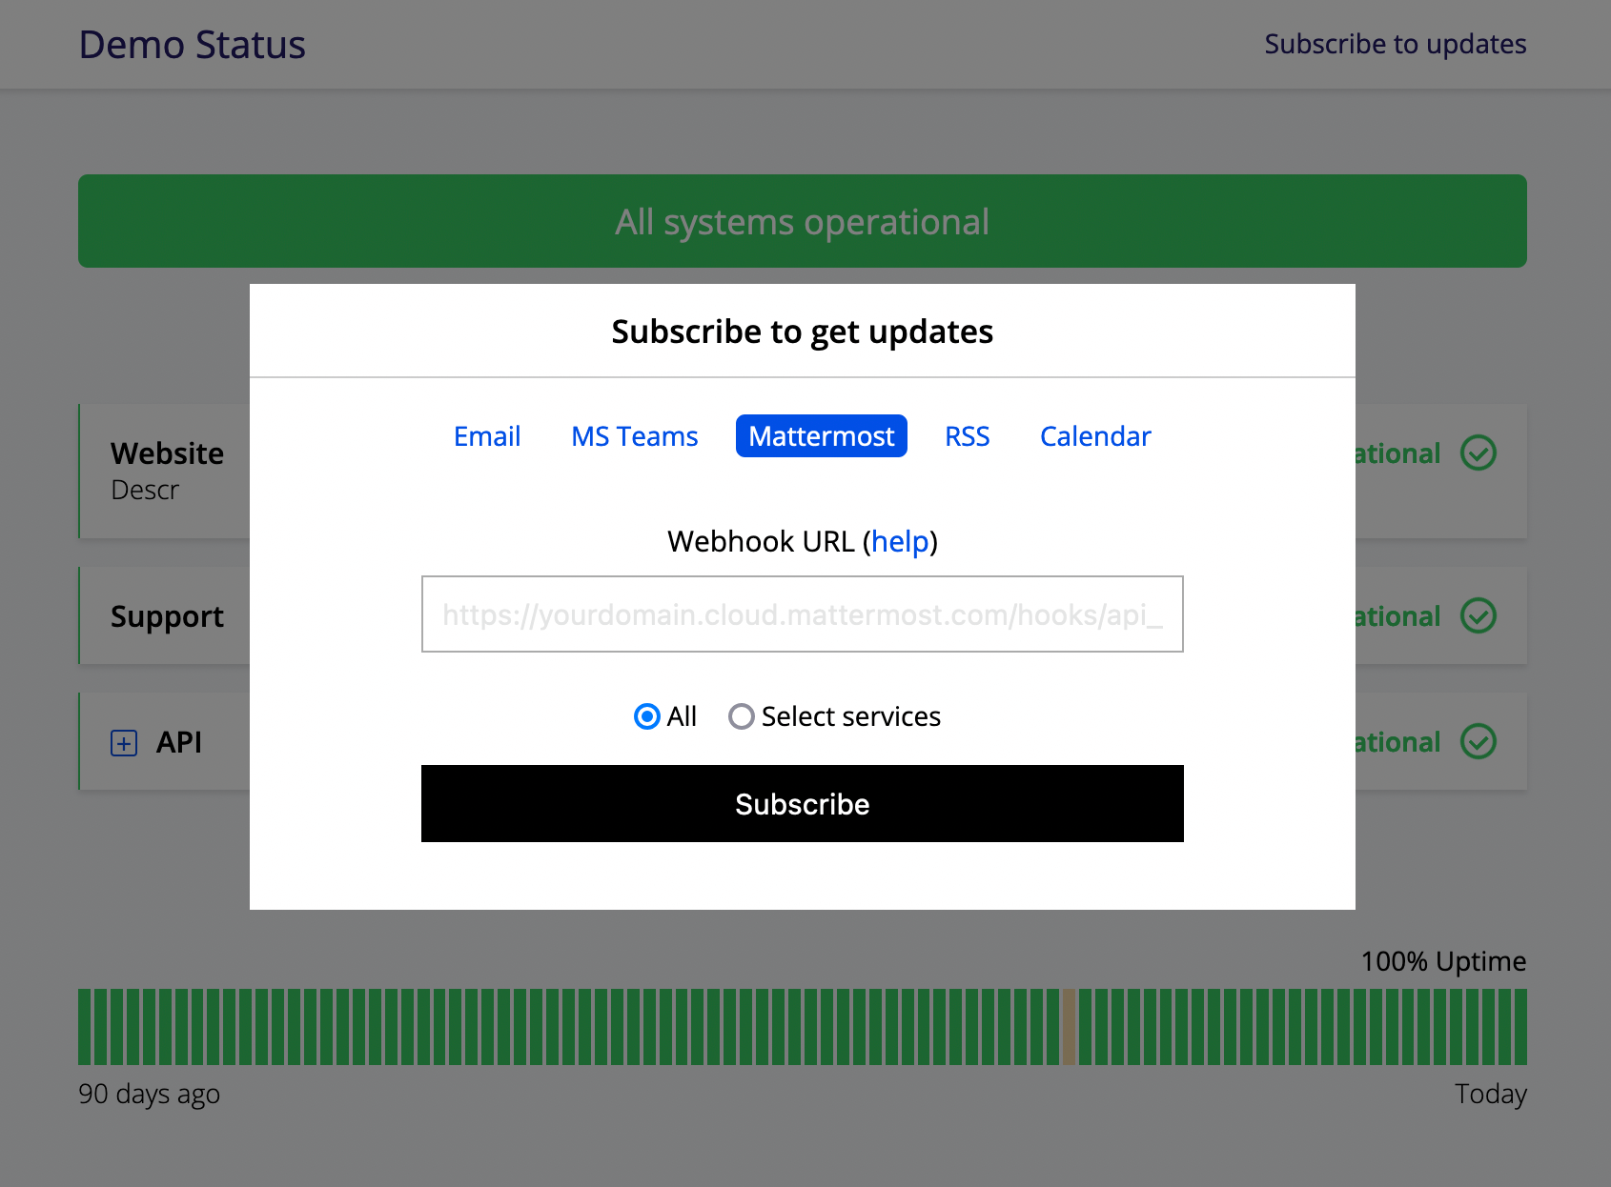Click the black Subscribe button

coord(803,804)
